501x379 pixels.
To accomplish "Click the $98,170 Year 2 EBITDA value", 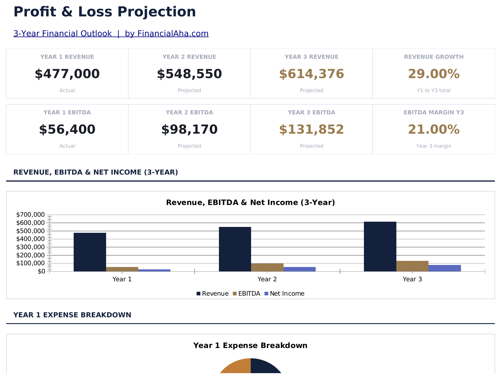I will [189, 130].
